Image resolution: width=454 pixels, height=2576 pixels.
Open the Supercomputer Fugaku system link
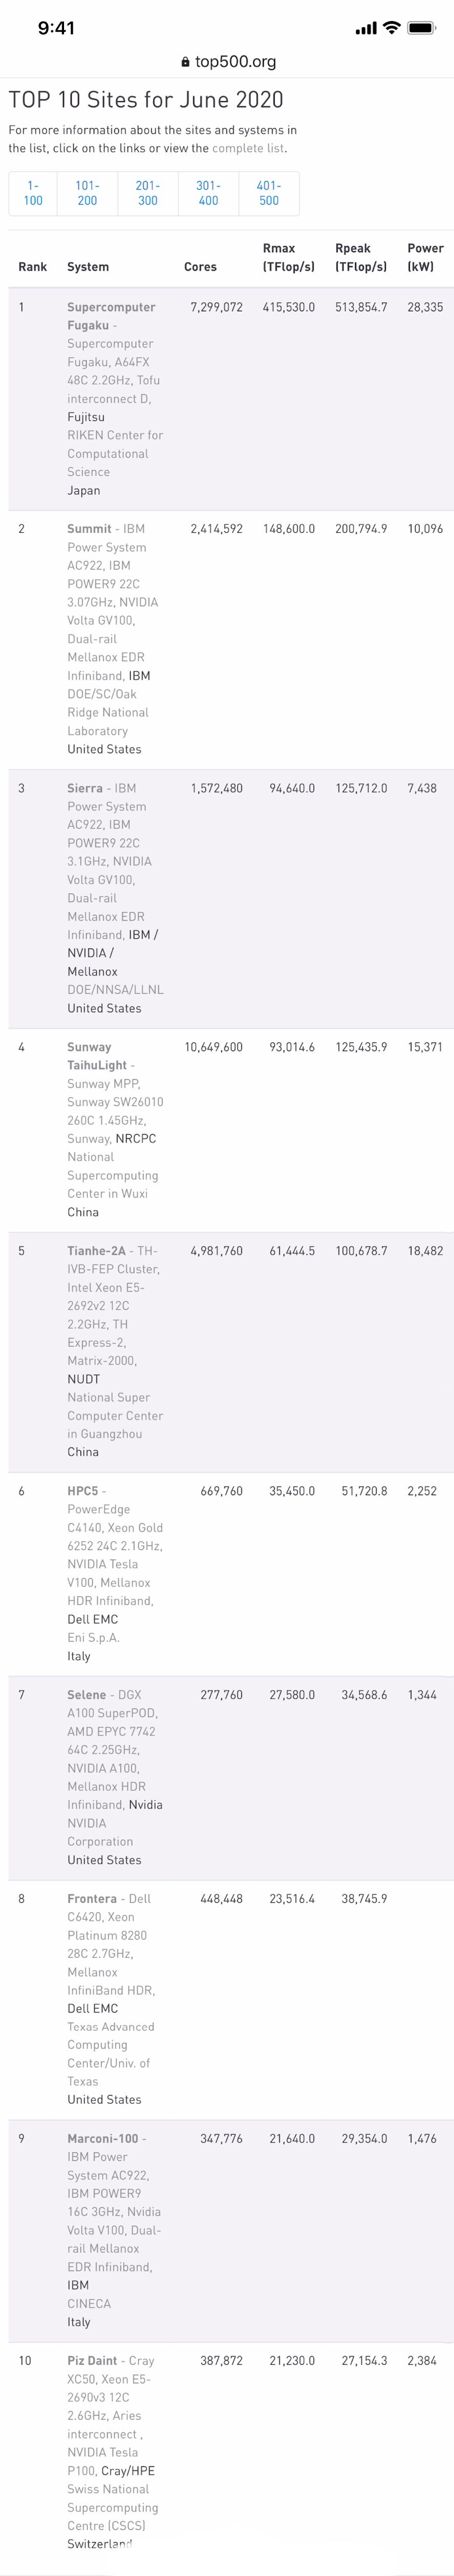pos(110,316)
